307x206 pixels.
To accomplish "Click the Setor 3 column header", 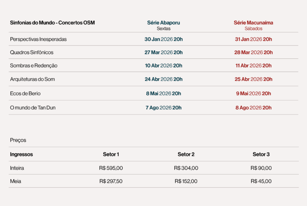I will point(261,154).
